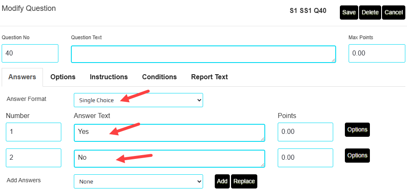Click the Question No input field
The height and width of the screenshot is (196, 407).
30,53
